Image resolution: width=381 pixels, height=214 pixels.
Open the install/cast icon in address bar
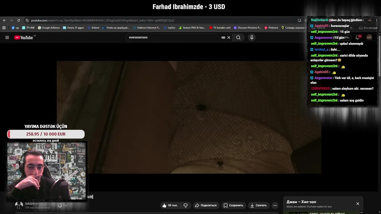299,20
